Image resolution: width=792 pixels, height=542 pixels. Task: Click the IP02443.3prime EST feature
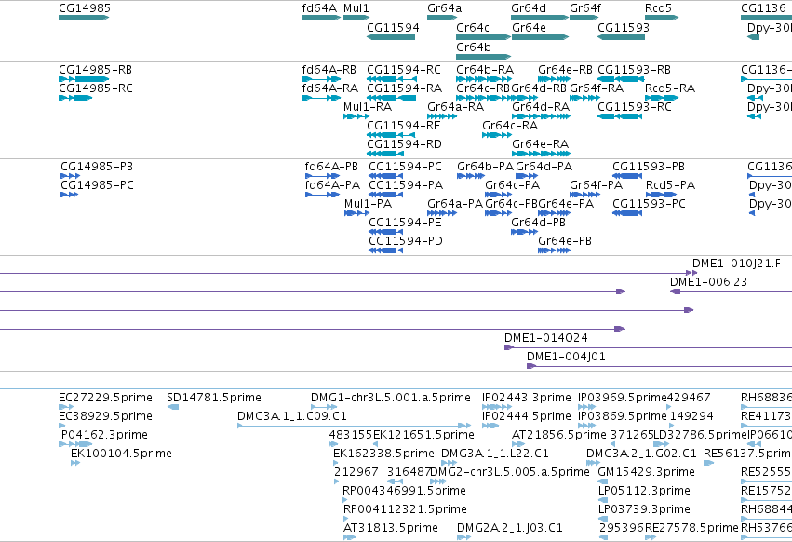coord(497,407)
